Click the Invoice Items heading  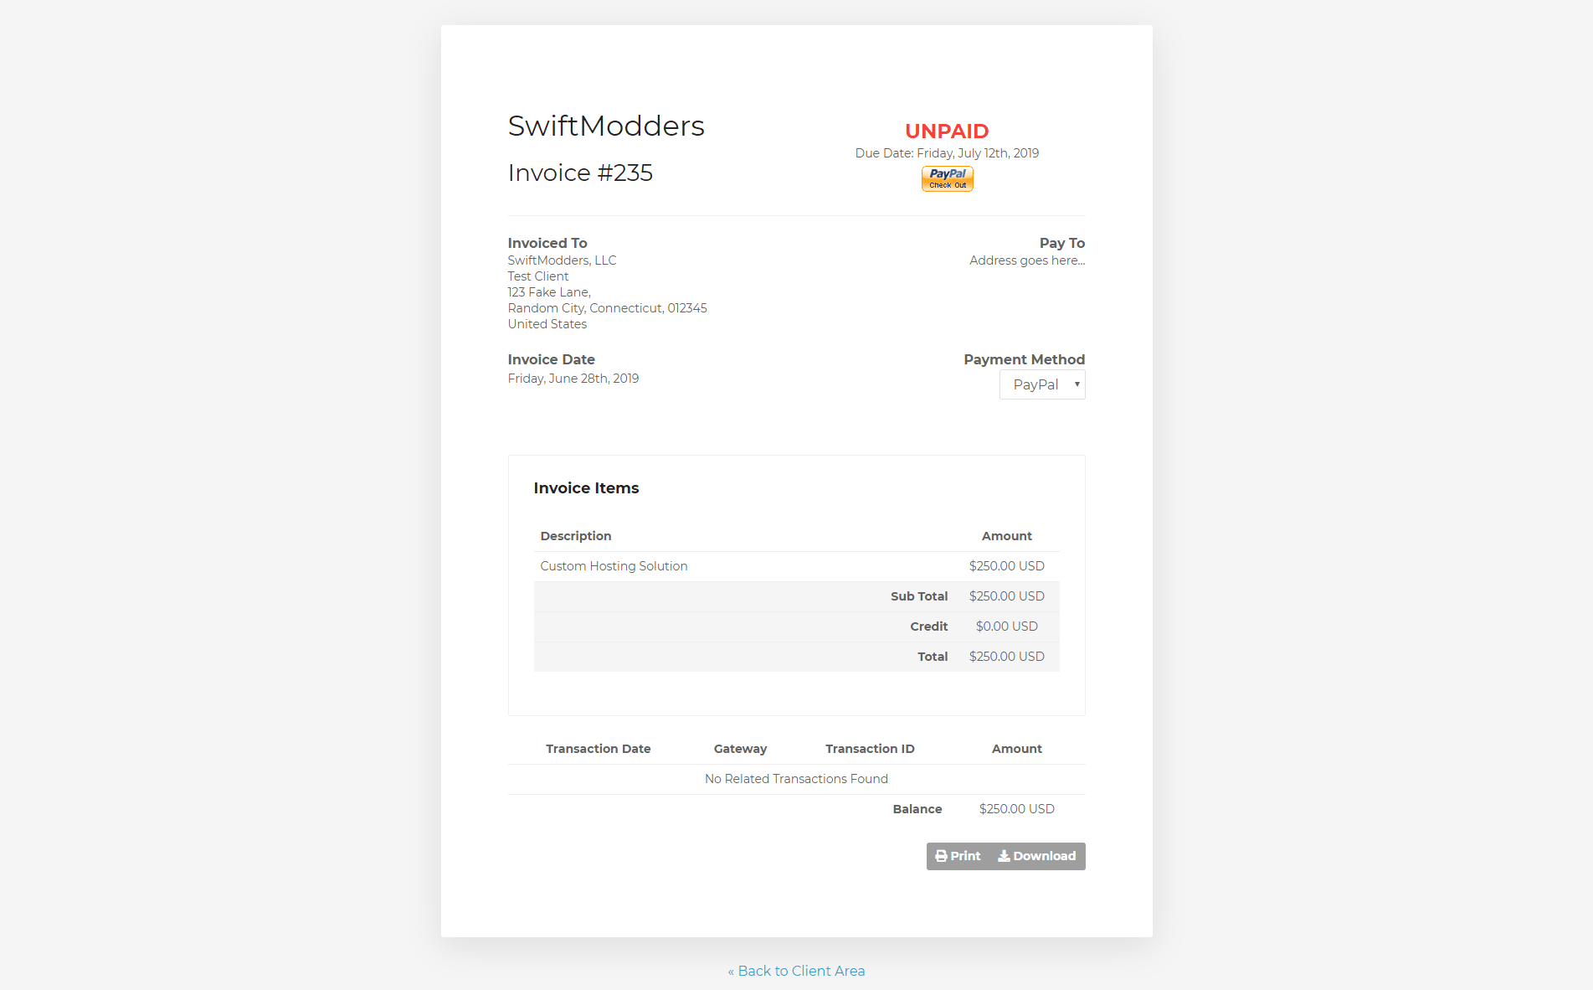pos(586,488)
